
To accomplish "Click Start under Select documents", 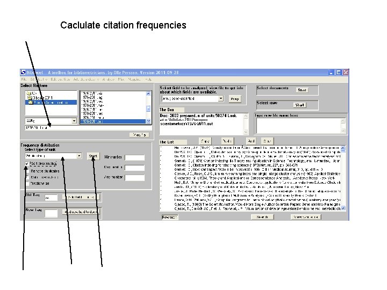I will pos(302,90).
